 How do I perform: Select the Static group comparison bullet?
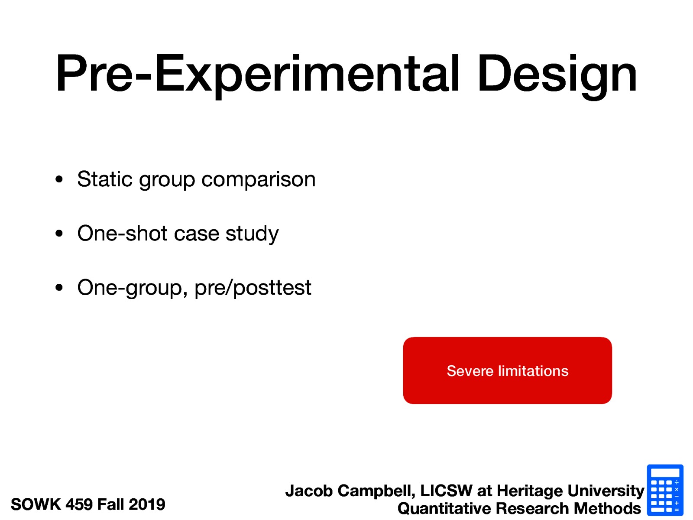coord(196,179)
